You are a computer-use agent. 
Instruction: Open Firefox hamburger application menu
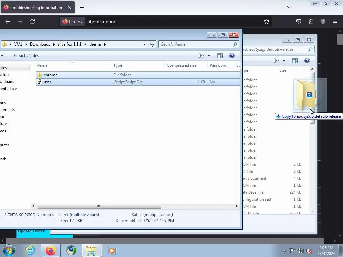tap(335, 22)
